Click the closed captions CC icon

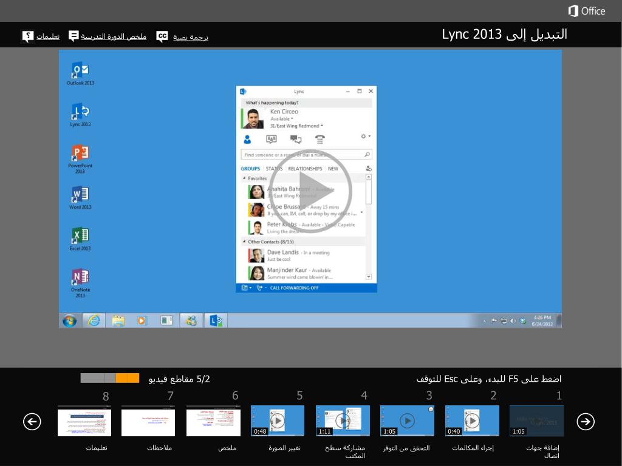click(x=162, y=36)
